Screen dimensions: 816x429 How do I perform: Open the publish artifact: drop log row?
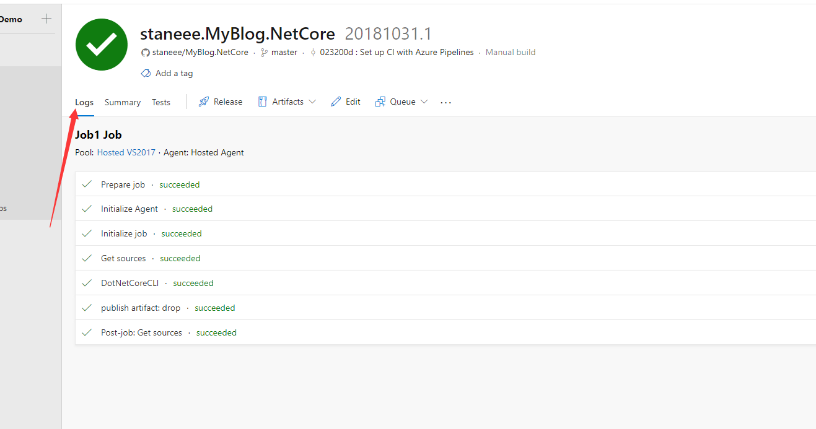pyautogui.click(x=445, y=308)
